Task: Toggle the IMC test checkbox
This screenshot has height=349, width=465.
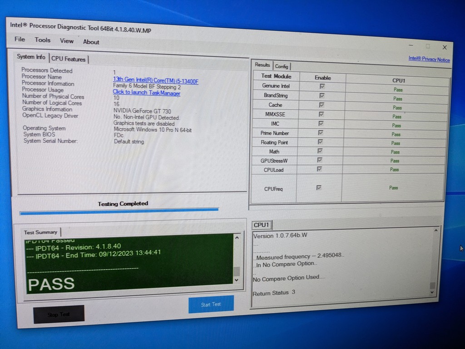Action: (321, 123)
